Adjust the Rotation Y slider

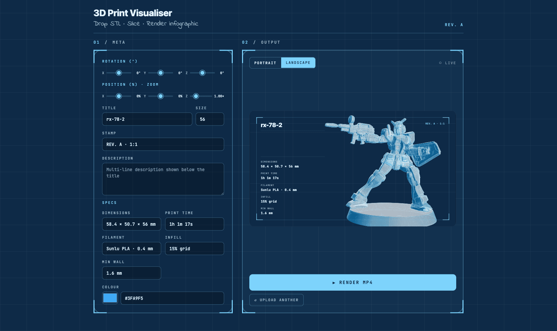(x=160, y=73)
